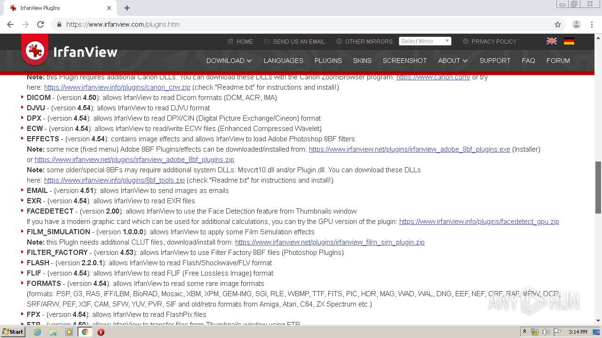Image resolution: width=602 pixels, height=338 pixels.
Task: Open the SUPPORT page
Action: [495, 61]
